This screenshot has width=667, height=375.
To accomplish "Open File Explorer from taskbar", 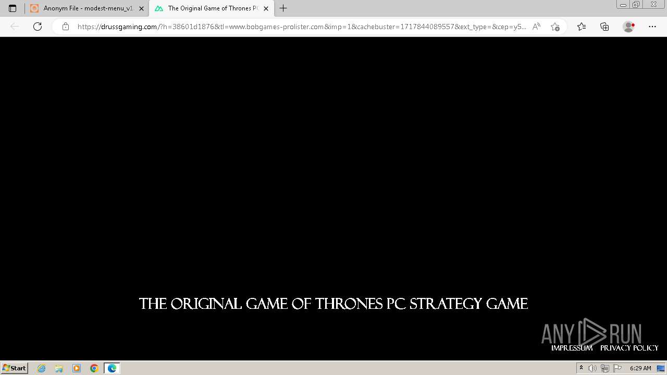I will click(x=59, y=368).
